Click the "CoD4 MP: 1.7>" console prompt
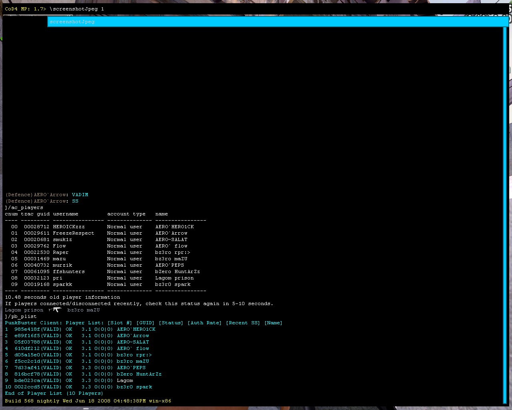The width and height of the screenshot is (512, 410). pyautogui.click(x=26, y=9)
